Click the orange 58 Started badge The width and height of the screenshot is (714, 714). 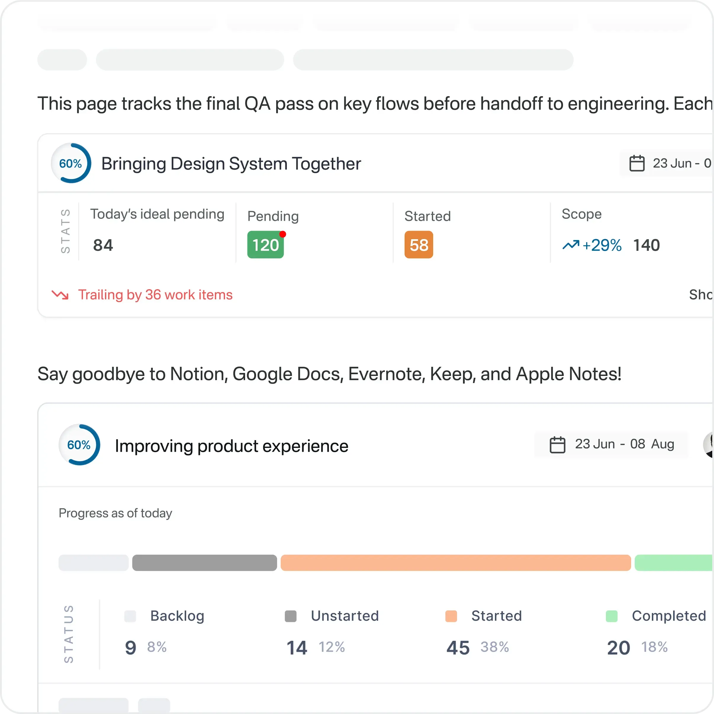click(x=418, y=245)
